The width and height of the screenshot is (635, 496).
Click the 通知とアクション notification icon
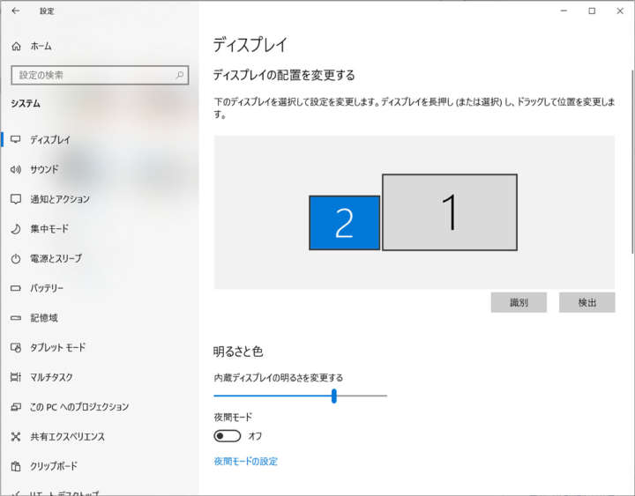click(x=16, y=199)
